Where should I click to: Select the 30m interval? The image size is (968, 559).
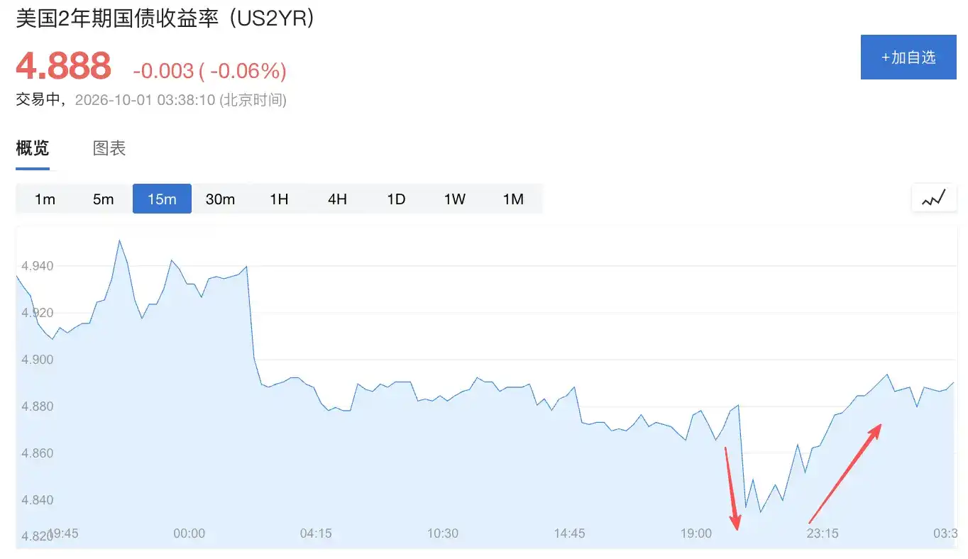coord(220,199)
